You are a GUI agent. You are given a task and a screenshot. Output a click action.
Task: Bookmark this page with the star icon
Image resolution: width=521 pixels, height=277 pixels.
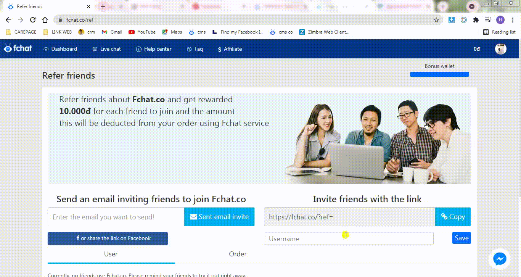(436, 20)
